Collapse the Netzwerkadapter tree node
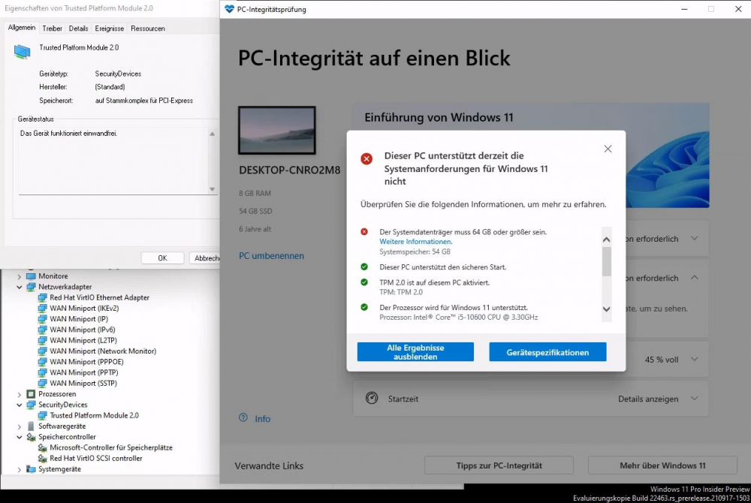Viewport: 751px width, 503px height. tap(20, 287)
